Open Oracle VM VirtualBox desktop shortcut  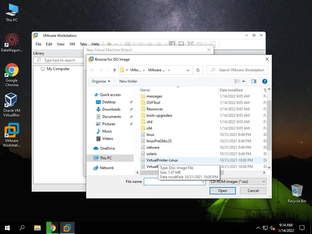click(12, 105)
